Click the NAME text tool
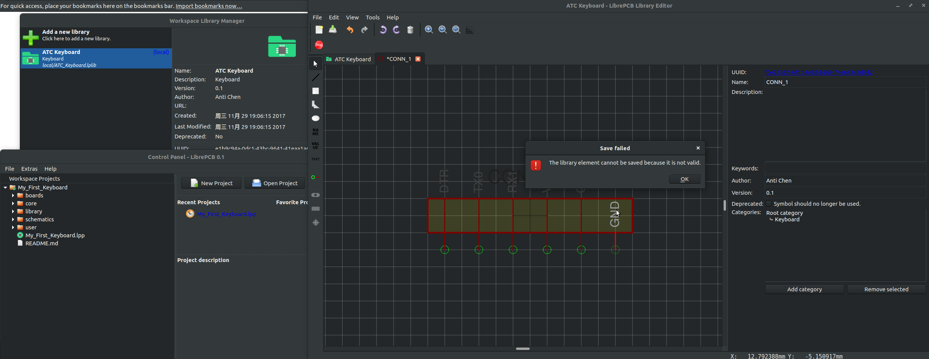Screen dimensions: 929x359 click(x=316, y=131)
